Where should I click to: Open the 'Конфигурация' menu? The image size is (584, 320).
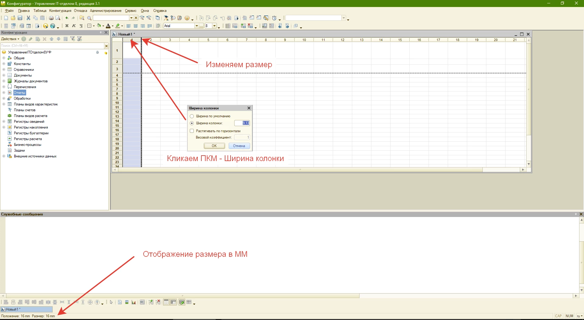[x=60, y=11]
